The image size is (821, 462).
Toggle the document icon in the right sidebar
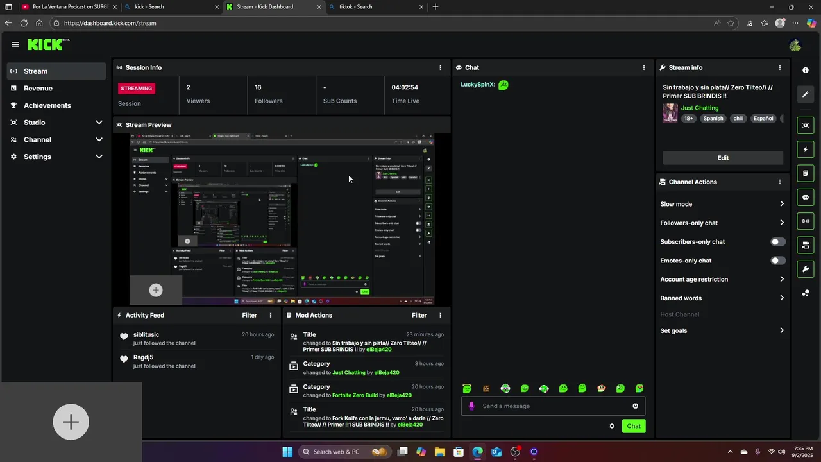pos(806,173)
